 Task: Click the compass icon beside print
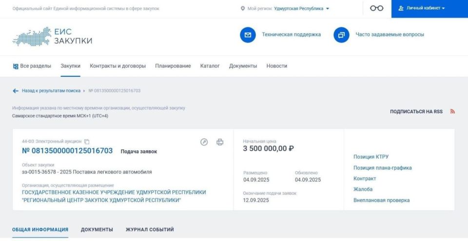click(x=204, y=142)
